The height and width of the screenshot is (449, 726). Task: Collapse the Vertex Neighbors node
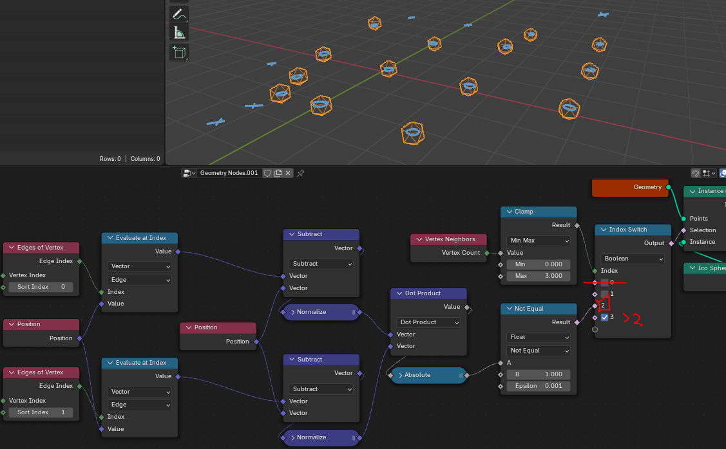pos(419,239)
